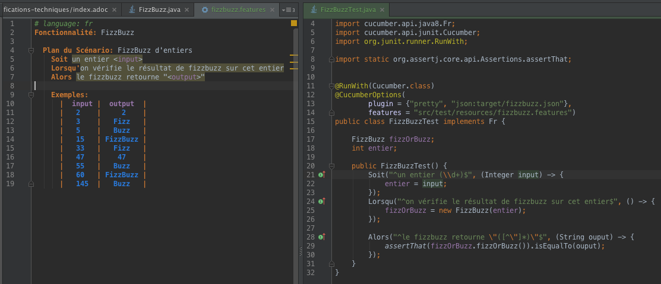Click the implements gutter icon on line 24
The image size is (661, 284).
pos(321,202)
